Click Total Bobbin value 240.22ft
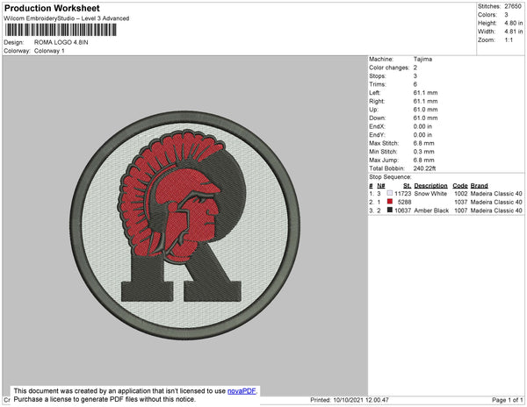Image resolution: width=527 pixels, height=407 pixels. coord(424,168)
